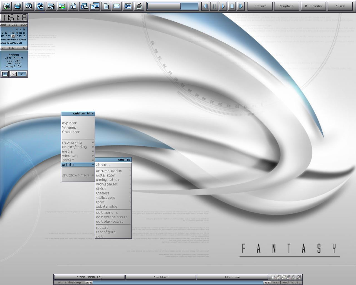Skip to previous track in player controls
The height and width of the screenshot is (285, 356).
tap(205, 6)
